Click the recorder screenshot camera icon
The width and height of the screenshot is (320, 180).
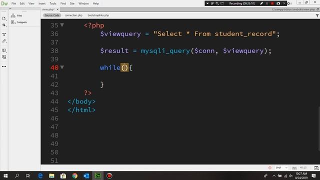point(278,3)
